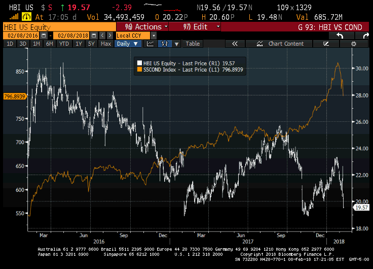The width and height of the screenshot is (373, 269).
Task: Click the 796.8939 left axis value marker
Action: (x=15, y=96)
